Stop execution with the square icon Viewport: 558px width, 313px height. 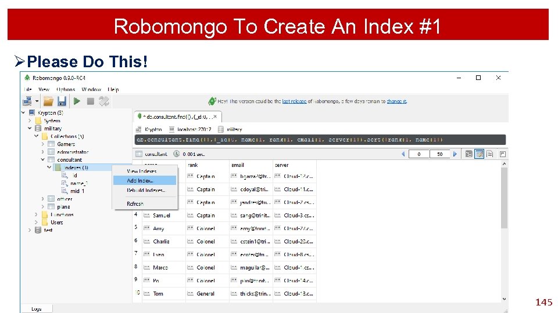click(91, 101)
